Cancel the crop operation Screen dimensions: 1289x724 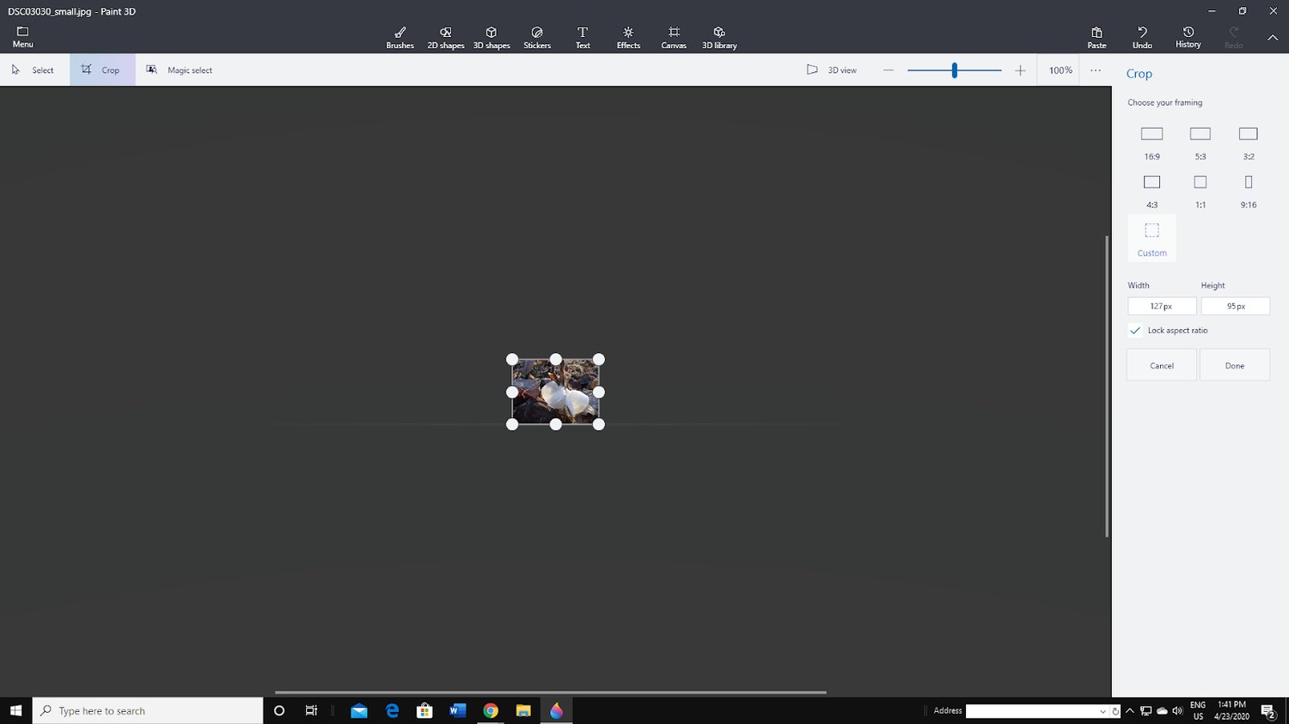pyautogui.click(x=1162, y=365)
